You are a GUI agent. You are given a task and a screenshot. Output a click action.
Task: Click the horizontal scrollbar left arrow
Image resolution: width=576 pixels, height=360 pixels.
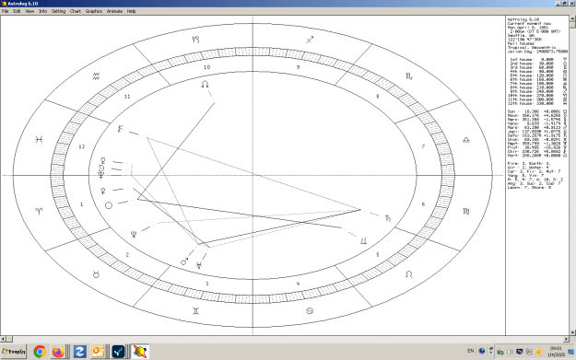click(3, 339)
